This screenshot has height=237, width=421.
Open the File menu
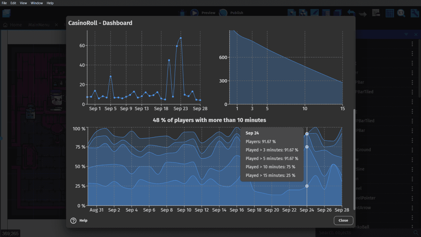pos(4,3)
